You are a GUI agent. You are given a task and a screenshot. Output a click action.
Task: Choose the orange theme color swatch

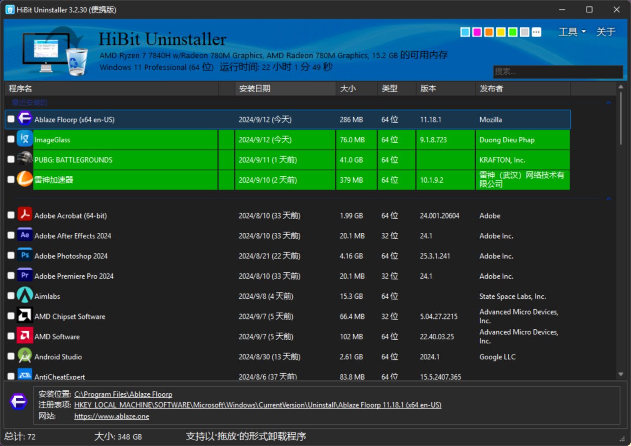tap(489, 32)
